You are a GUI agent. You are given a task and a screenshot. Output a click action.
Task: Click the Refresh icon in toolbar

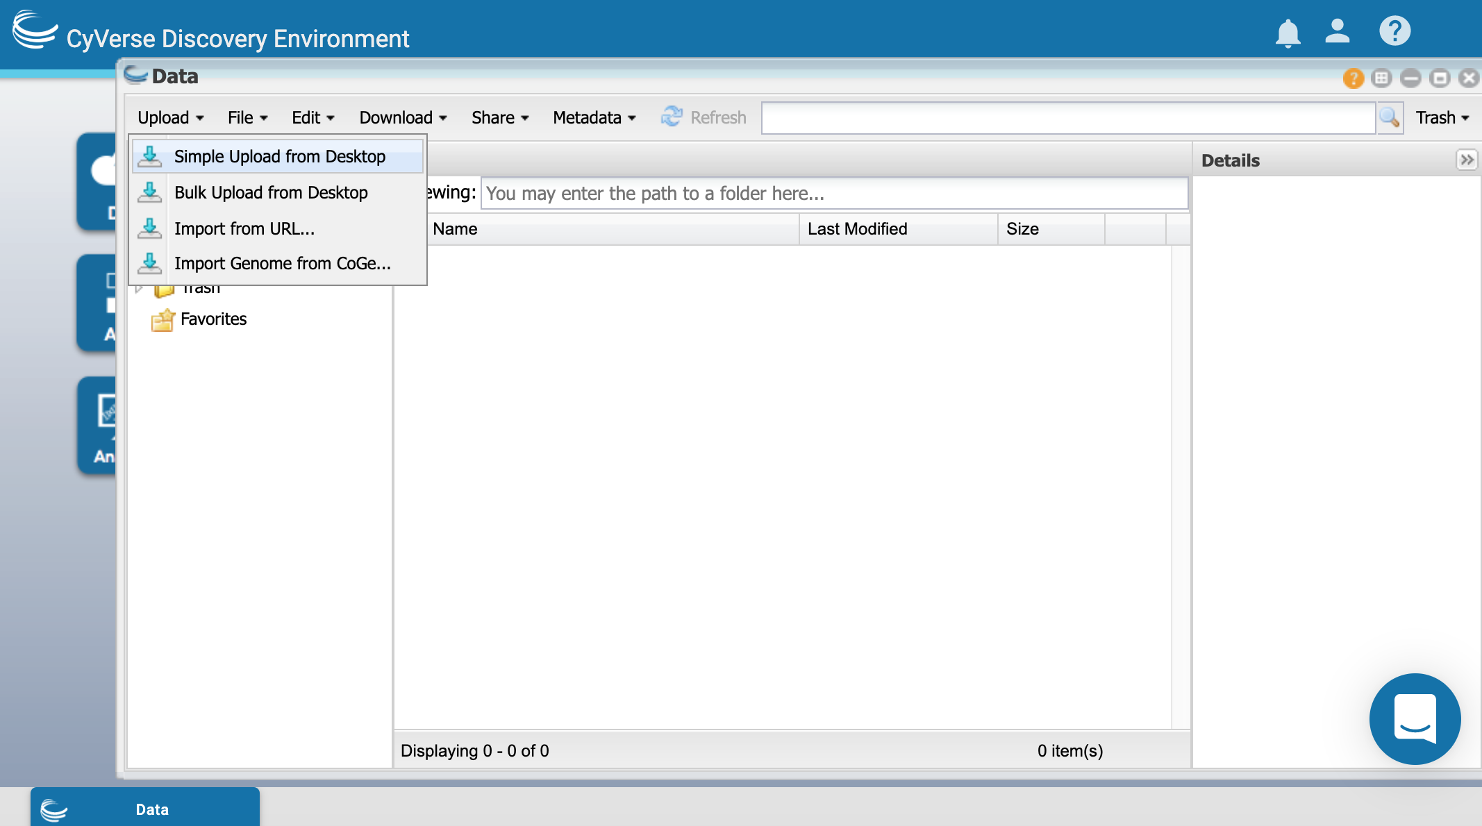[x=670, y=116]
